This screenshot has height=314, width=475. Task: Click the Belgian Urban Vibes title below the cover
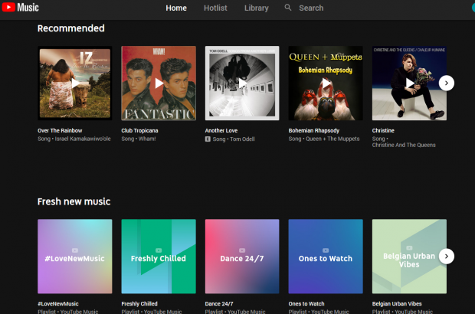coord(397,304)
